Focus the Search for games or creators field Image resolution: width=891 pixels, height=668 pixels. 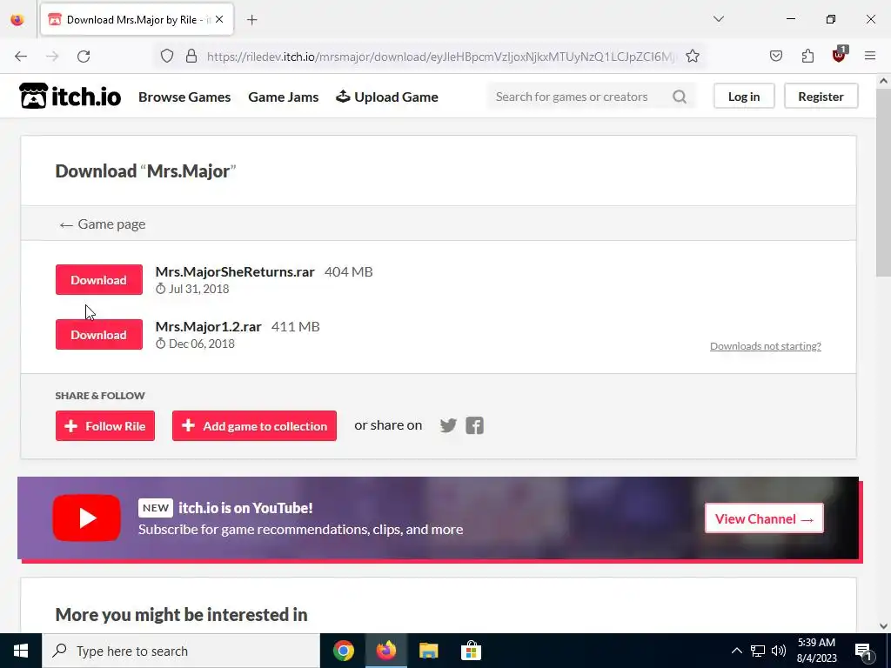pos(591,97)
